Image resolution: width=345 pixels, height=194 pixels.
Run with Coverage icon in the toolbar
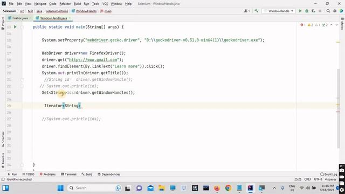tap(313, 11)
